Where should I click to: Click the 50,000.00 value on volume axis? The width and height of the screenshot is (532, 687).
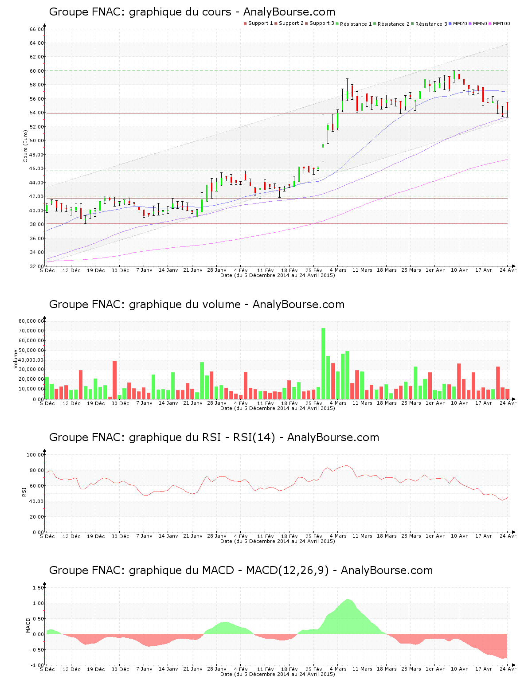pos(31,350)
